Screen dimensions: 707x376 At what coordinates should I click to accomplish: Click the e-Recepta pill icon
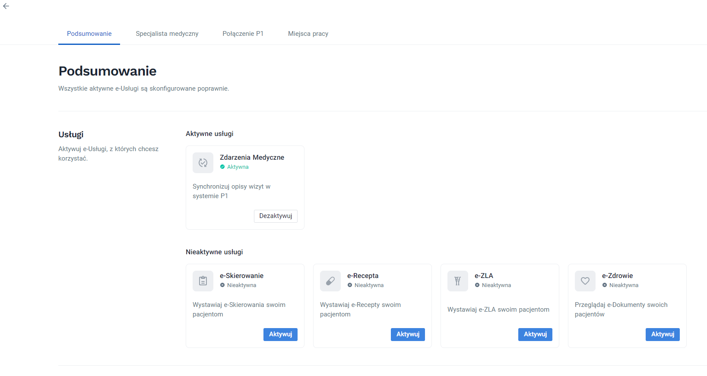(330, 281)
